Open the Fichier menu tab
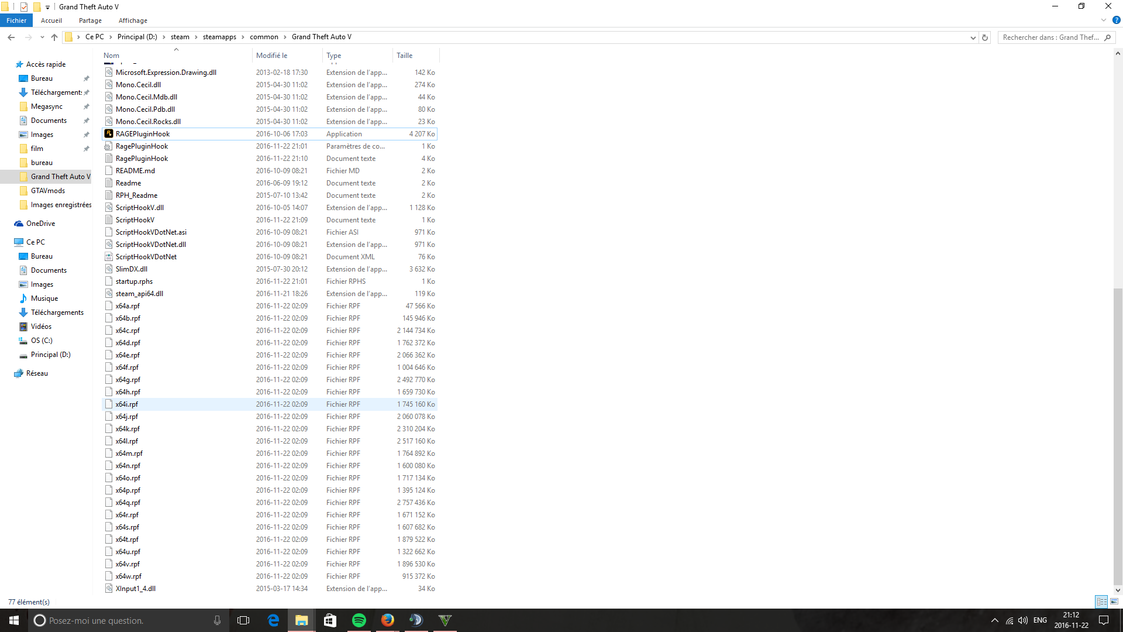Screen dimensions: 1123x632 point(16,20)
